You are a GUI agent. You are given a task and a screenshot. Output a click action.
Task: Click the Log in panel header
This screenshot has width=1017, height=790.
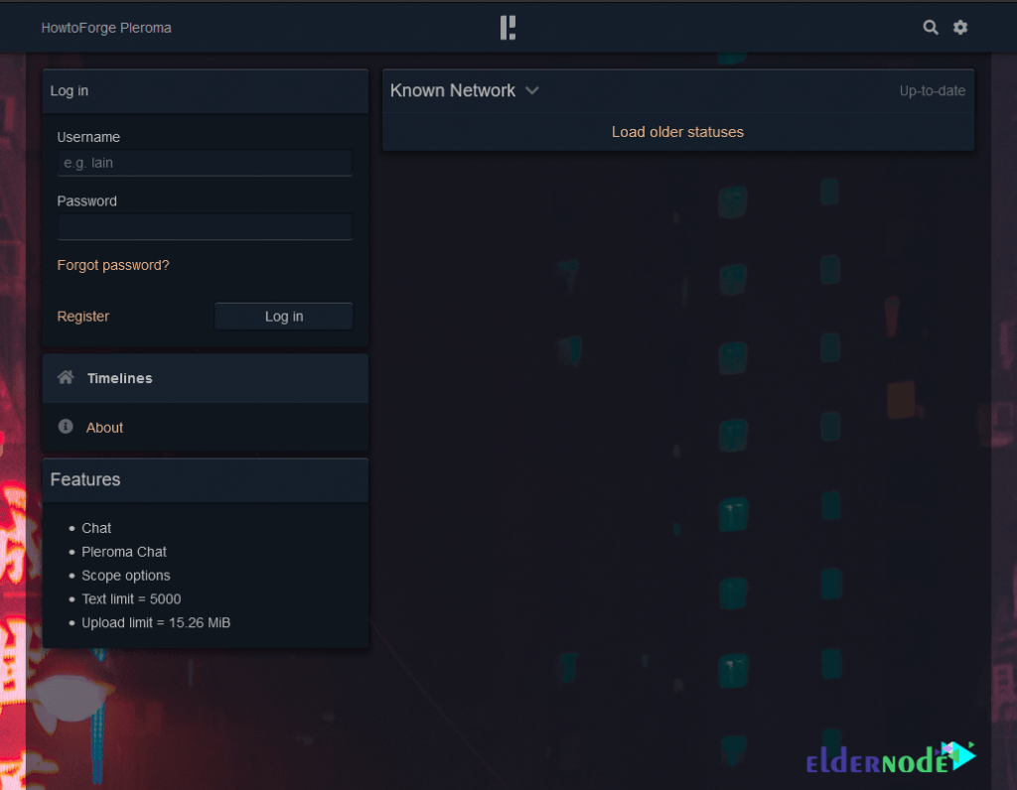tap(70, 90)
